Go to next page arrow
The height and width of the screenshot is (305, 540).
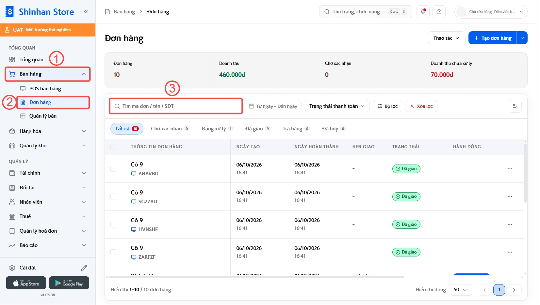[514, 290]
